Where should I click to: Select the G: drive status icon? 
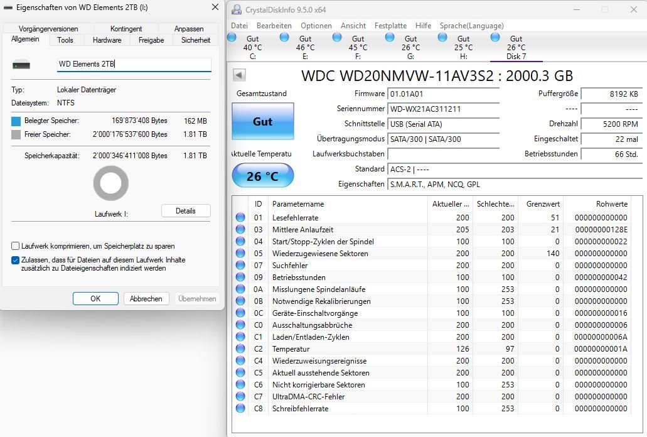point(390,38)
